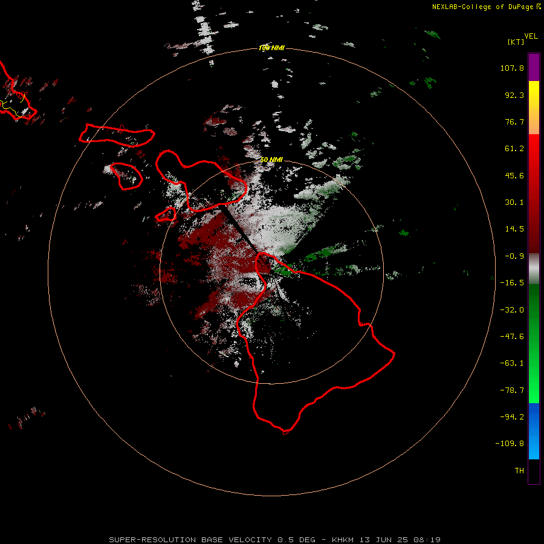Click the -32.0 legend value
This screenshot has height=544, width=544.
tap(512, 310)
